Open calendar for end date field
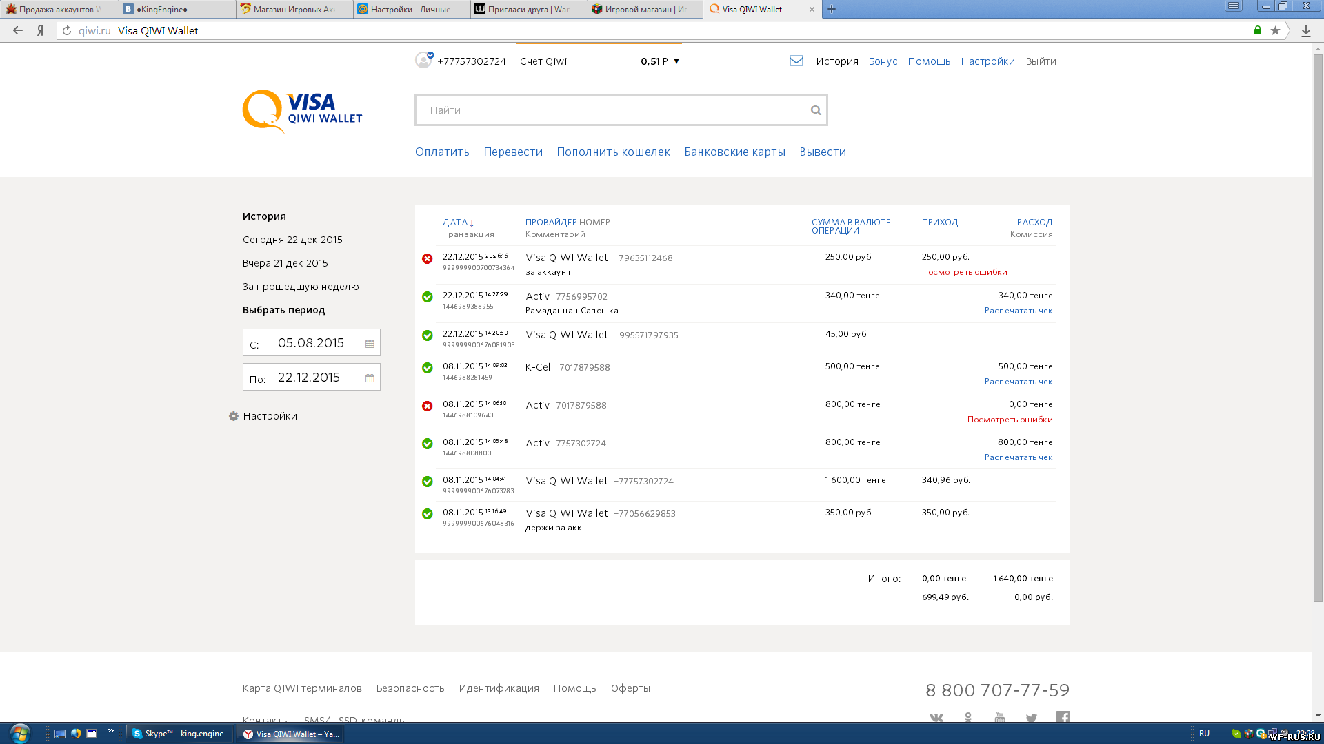1324x744 pixels. [370, 378]
